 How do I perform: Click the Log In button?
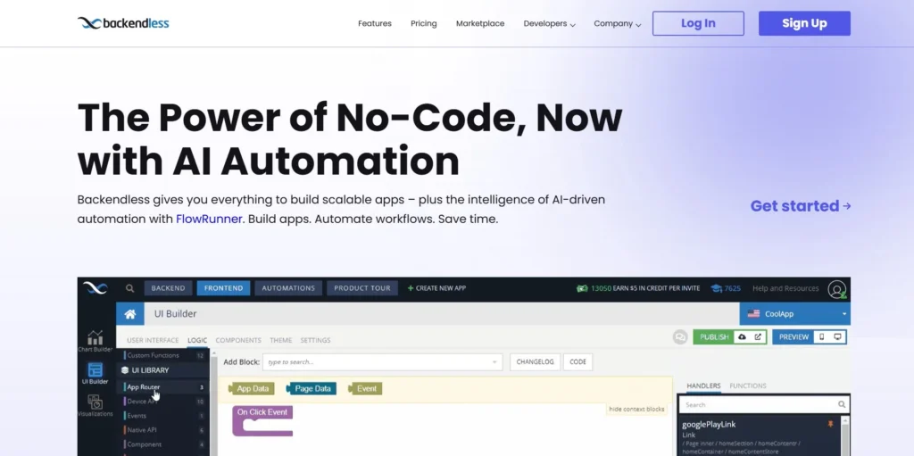tap(698, 23)
